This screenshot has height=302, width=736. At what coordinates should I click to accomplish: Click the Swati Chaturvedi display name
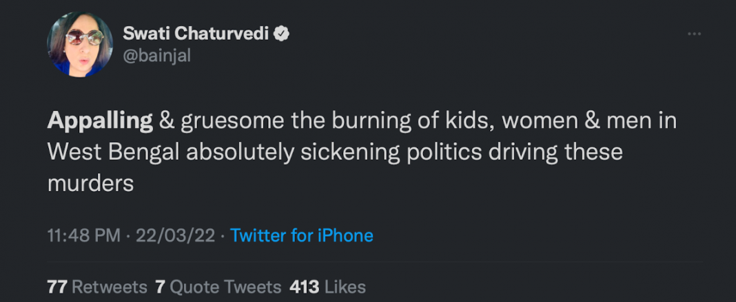(x=196, y=33)
